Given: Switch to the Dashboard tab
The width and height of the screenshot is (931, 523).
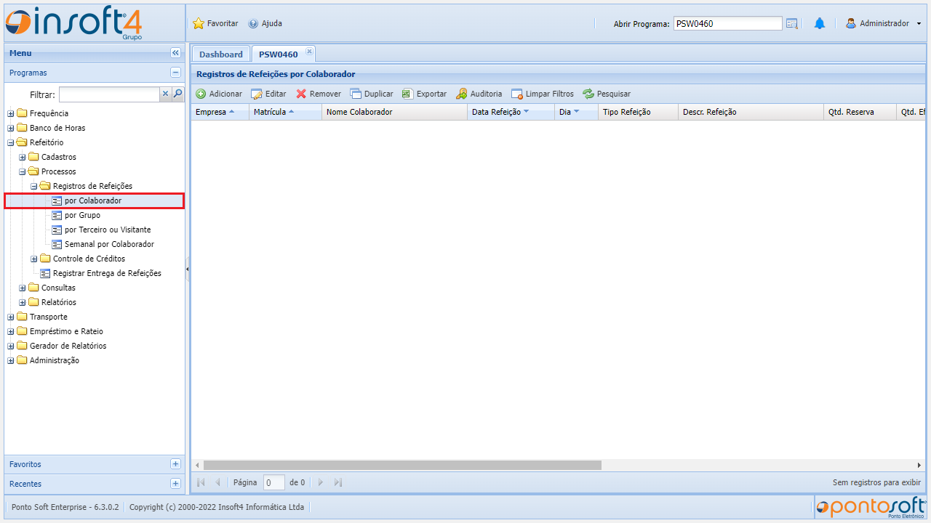Looking at the screenshot, I should 220,54.
